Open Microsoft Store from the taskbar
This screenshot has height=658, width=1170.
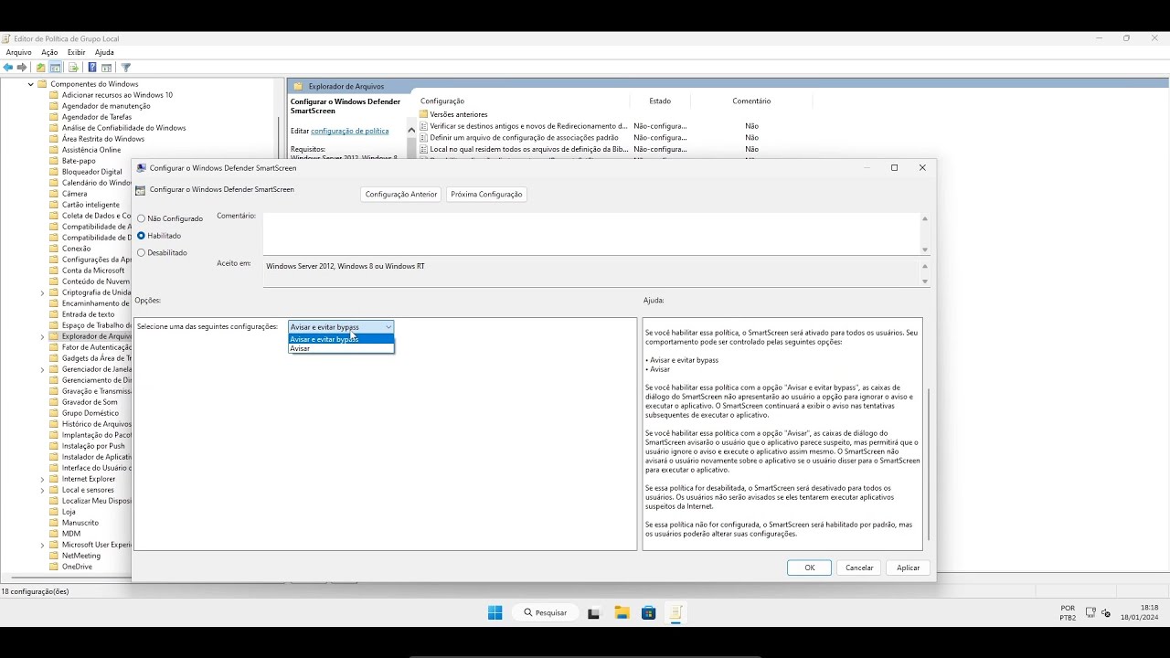tap(649, 613)
